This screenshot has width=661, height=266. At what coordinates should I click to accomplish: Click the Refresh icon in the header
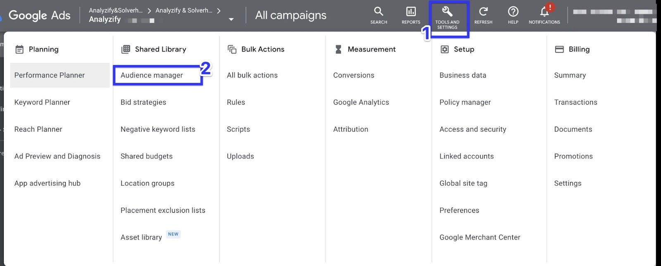[483, 15]
